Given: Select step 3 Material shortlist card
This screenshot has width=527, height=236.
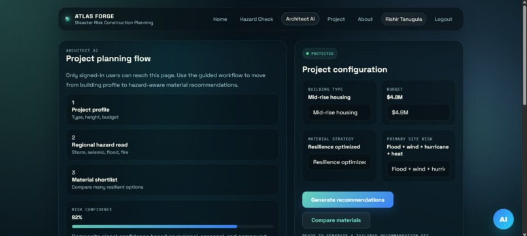Looking at the screenshot, I should [x=173, y=180].
